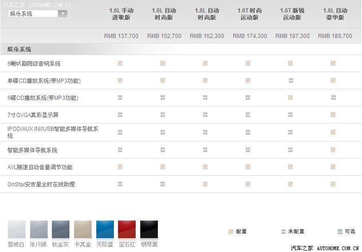
Task: Choose the 钛金灰 color swatch
Action: [x=61, y=229]
